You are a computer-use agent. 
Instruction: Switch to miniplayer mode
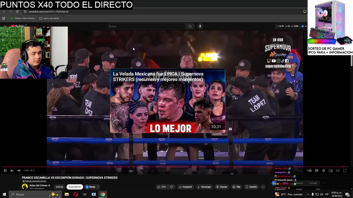[x=331, y=170]
